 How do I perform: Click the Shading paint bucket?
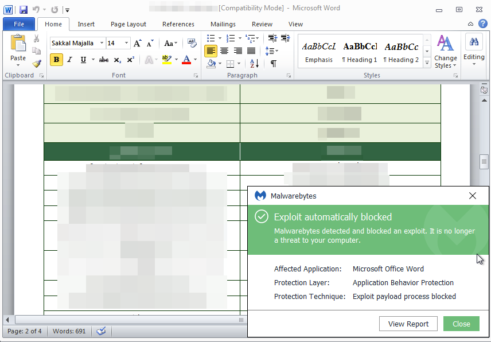click(x=211, y=64)
